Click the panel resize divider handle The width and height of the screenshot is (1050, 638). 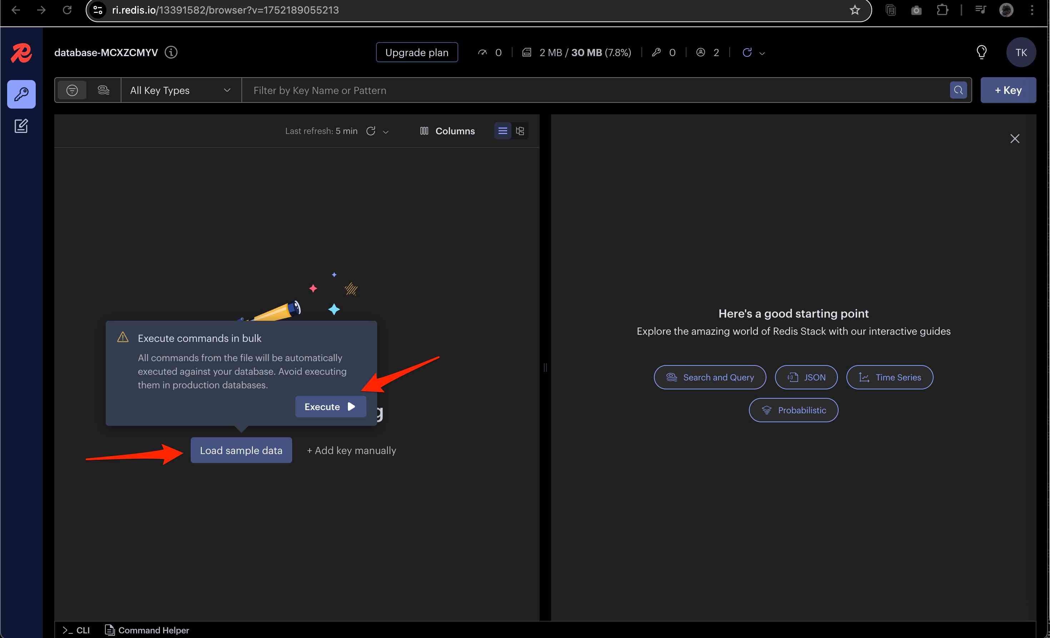(x=545, y=367)
